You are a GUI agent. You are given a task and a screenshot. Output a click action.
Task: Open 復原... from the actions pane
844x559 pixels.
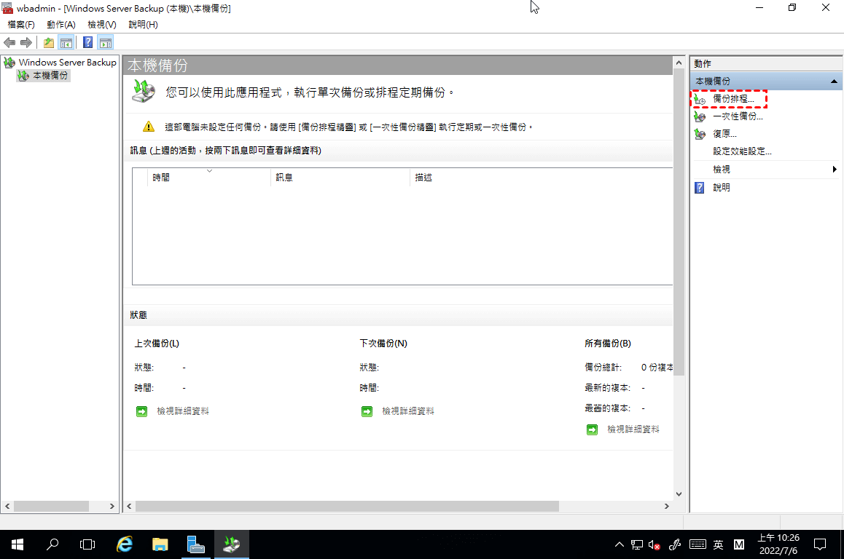click(x=724, y=134)
